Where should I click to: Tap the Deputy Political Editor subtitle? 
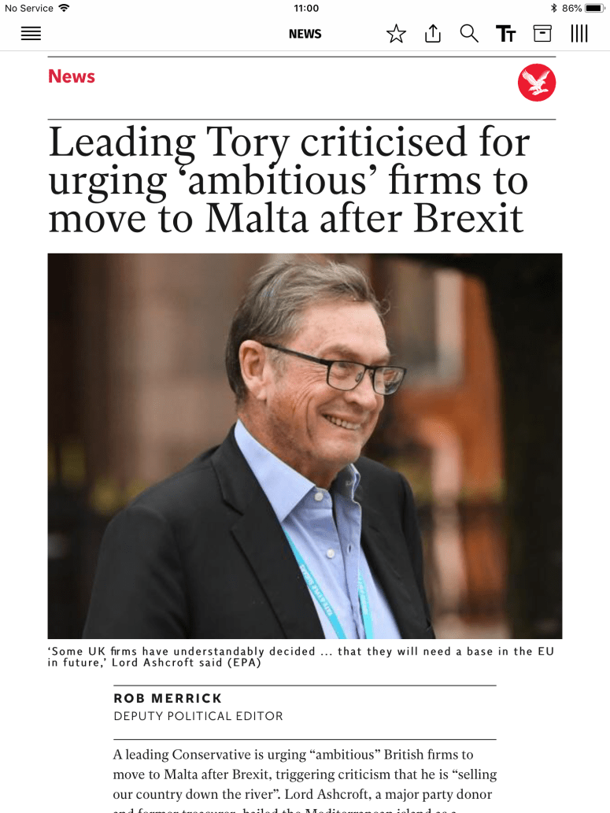(198, 716)
